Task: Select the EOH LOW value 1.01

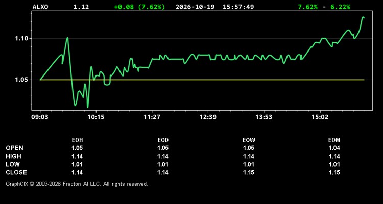Action: coord(77,164)
